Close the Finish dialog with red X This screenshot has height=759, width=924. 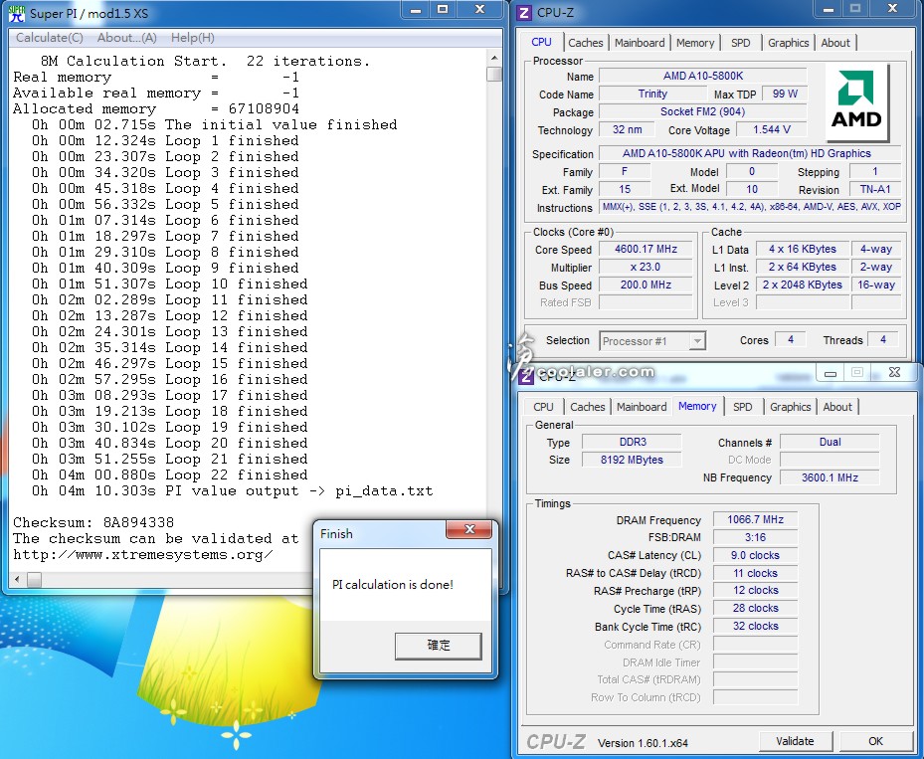tap(469, 529)
